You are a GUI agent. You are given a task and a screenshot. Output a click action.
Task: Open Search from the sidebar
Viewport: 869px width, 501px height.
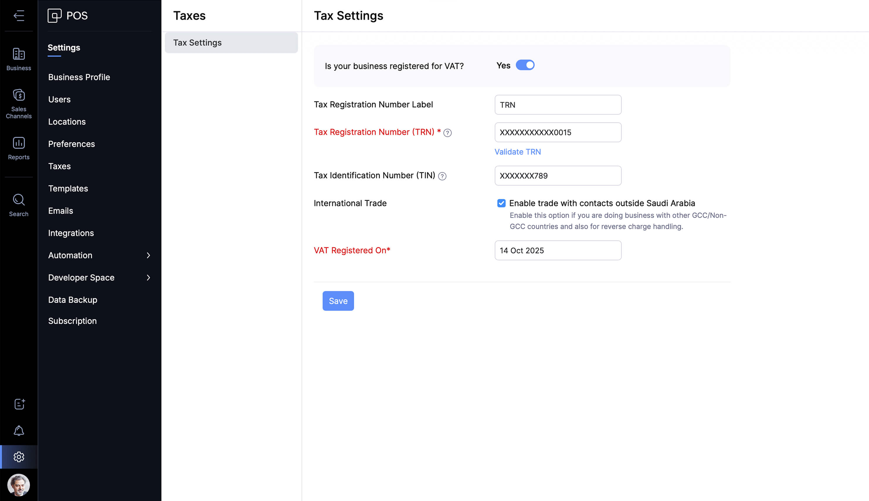point(18,205)
